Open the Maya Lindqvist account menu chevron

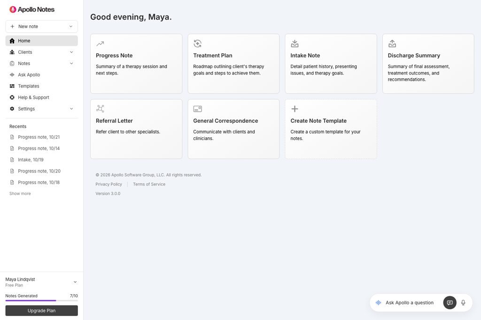(x=75, y=282)
